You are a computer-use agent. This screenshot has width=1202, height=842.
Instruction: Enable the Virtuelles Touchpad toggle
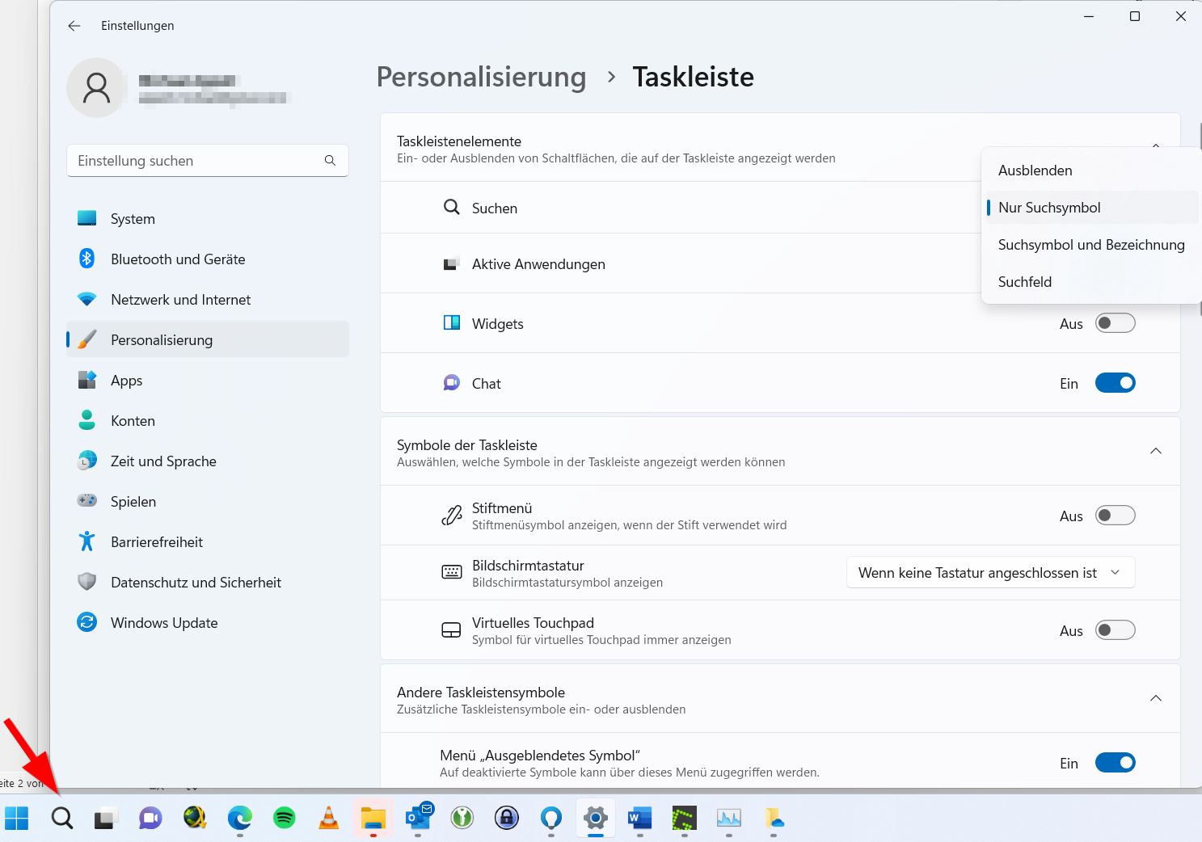pyautogui.click(x=1116, y=630)
